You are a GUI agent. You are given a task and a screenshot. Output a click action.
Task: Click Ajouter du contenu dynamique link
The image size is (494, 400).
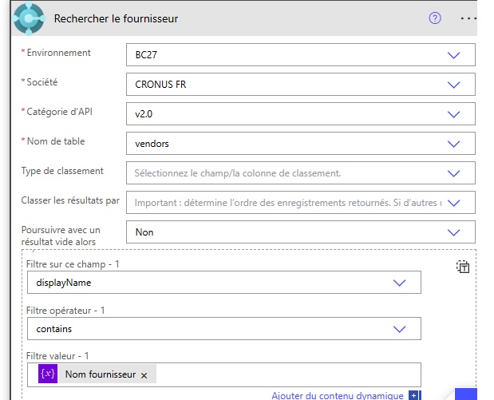pyautogui.click(x=338, y=395)
